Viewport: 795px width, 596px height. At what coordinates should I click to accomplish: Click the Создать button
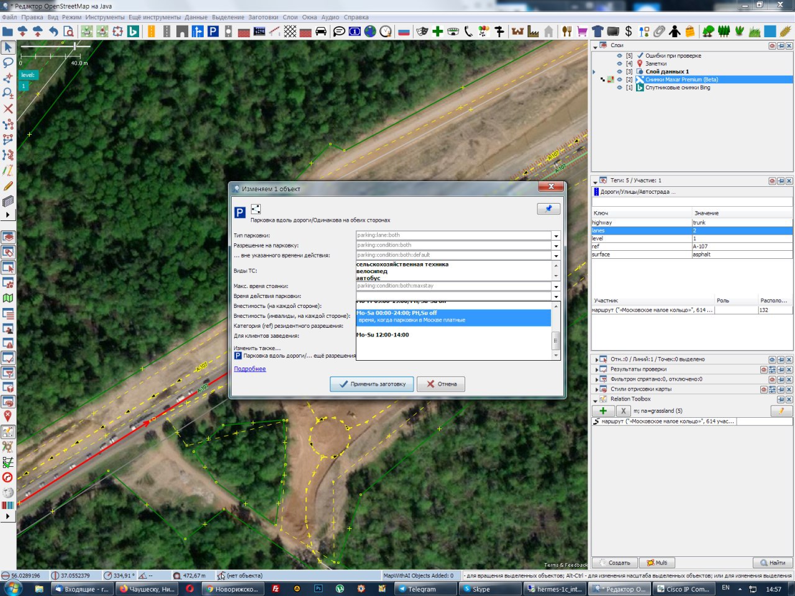(614, 562)
